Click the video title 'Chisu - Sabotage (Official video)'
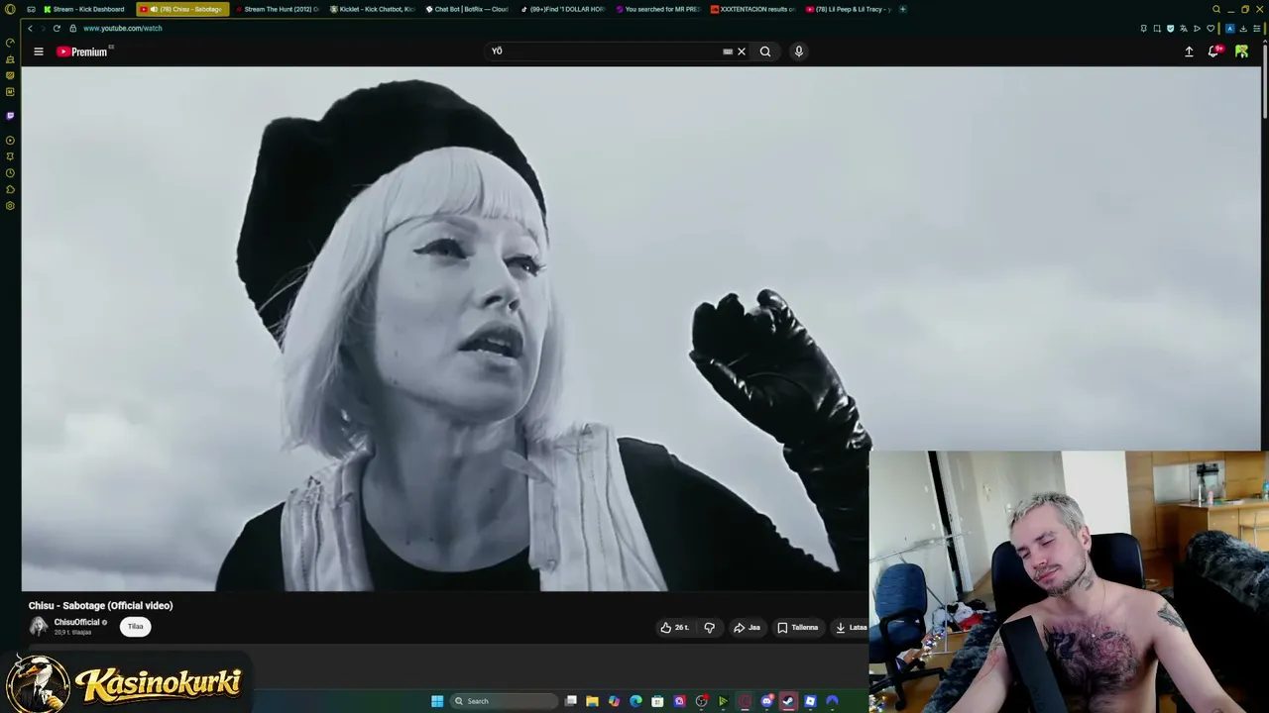 point(100,605)
